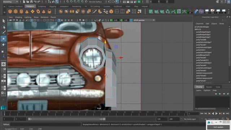This screenshot has width=231, height=130.
Task: Select the Lasso select tool
Action: click(4, 27)
